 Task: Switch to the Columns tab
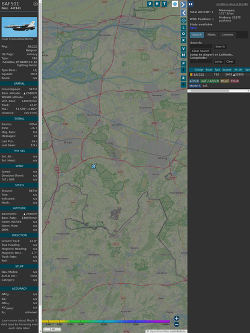[x=227, y=35]
